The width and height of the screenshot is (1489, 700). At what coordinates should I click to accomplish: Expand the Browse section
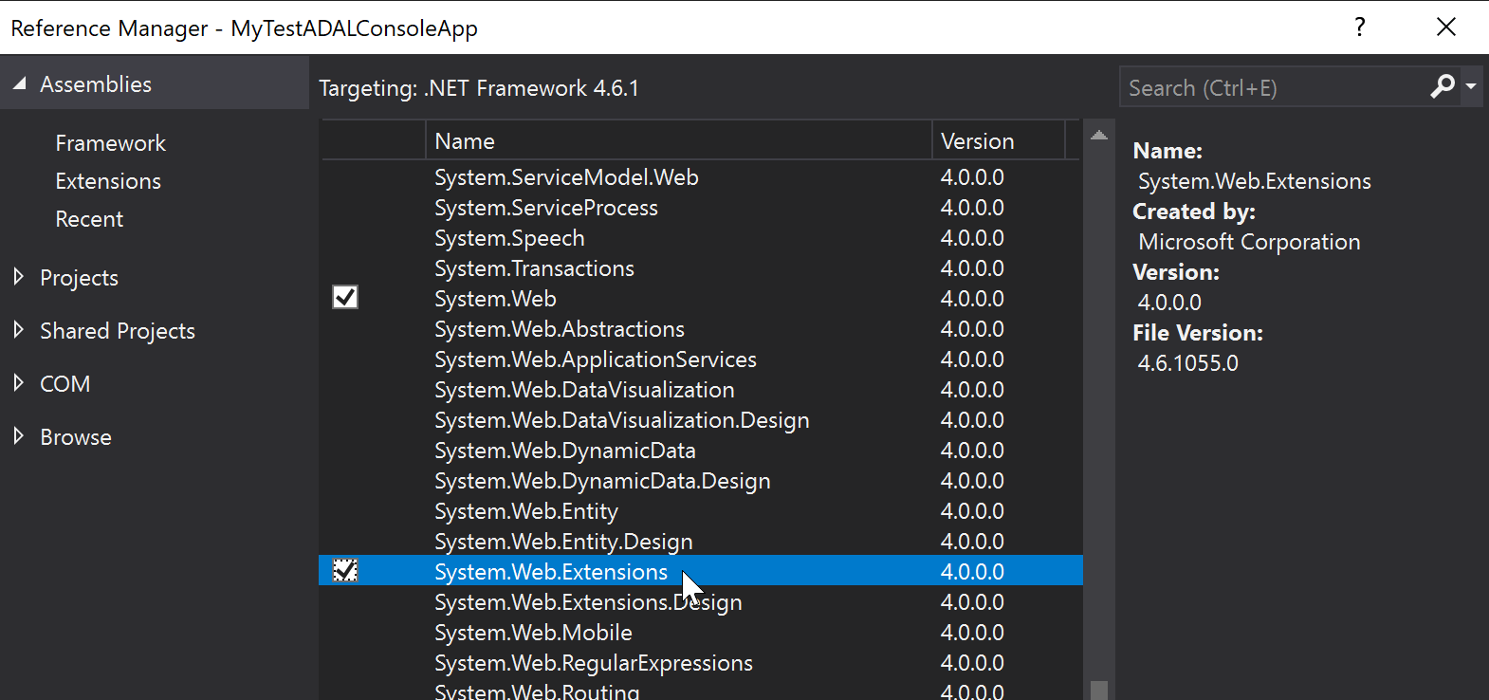[18, 436]
